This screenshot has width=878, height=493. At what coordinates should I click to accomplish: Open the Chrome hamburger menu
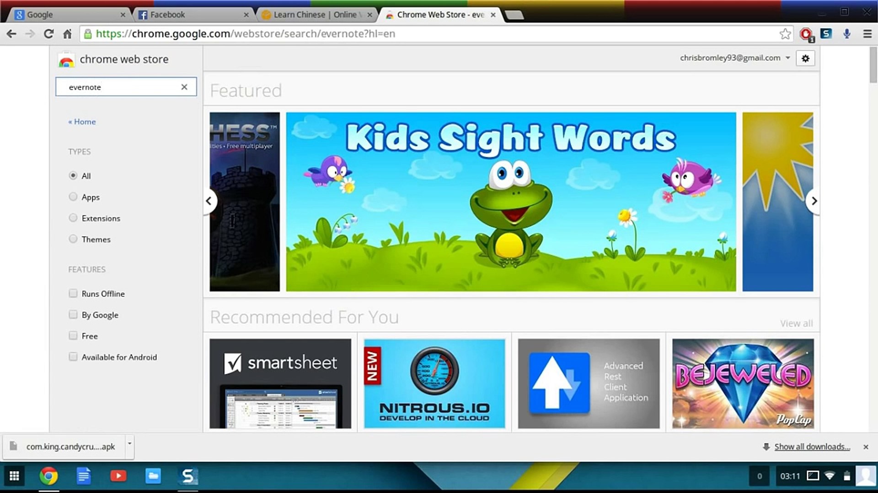867,34
